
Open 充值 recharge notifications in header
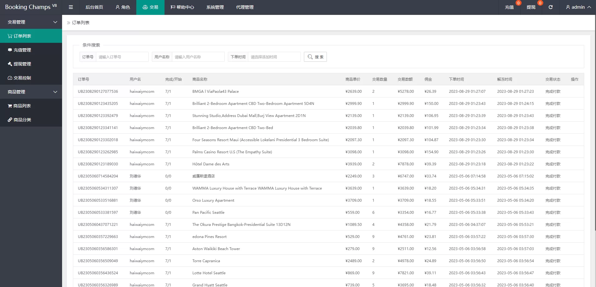(x=509, y=7)
